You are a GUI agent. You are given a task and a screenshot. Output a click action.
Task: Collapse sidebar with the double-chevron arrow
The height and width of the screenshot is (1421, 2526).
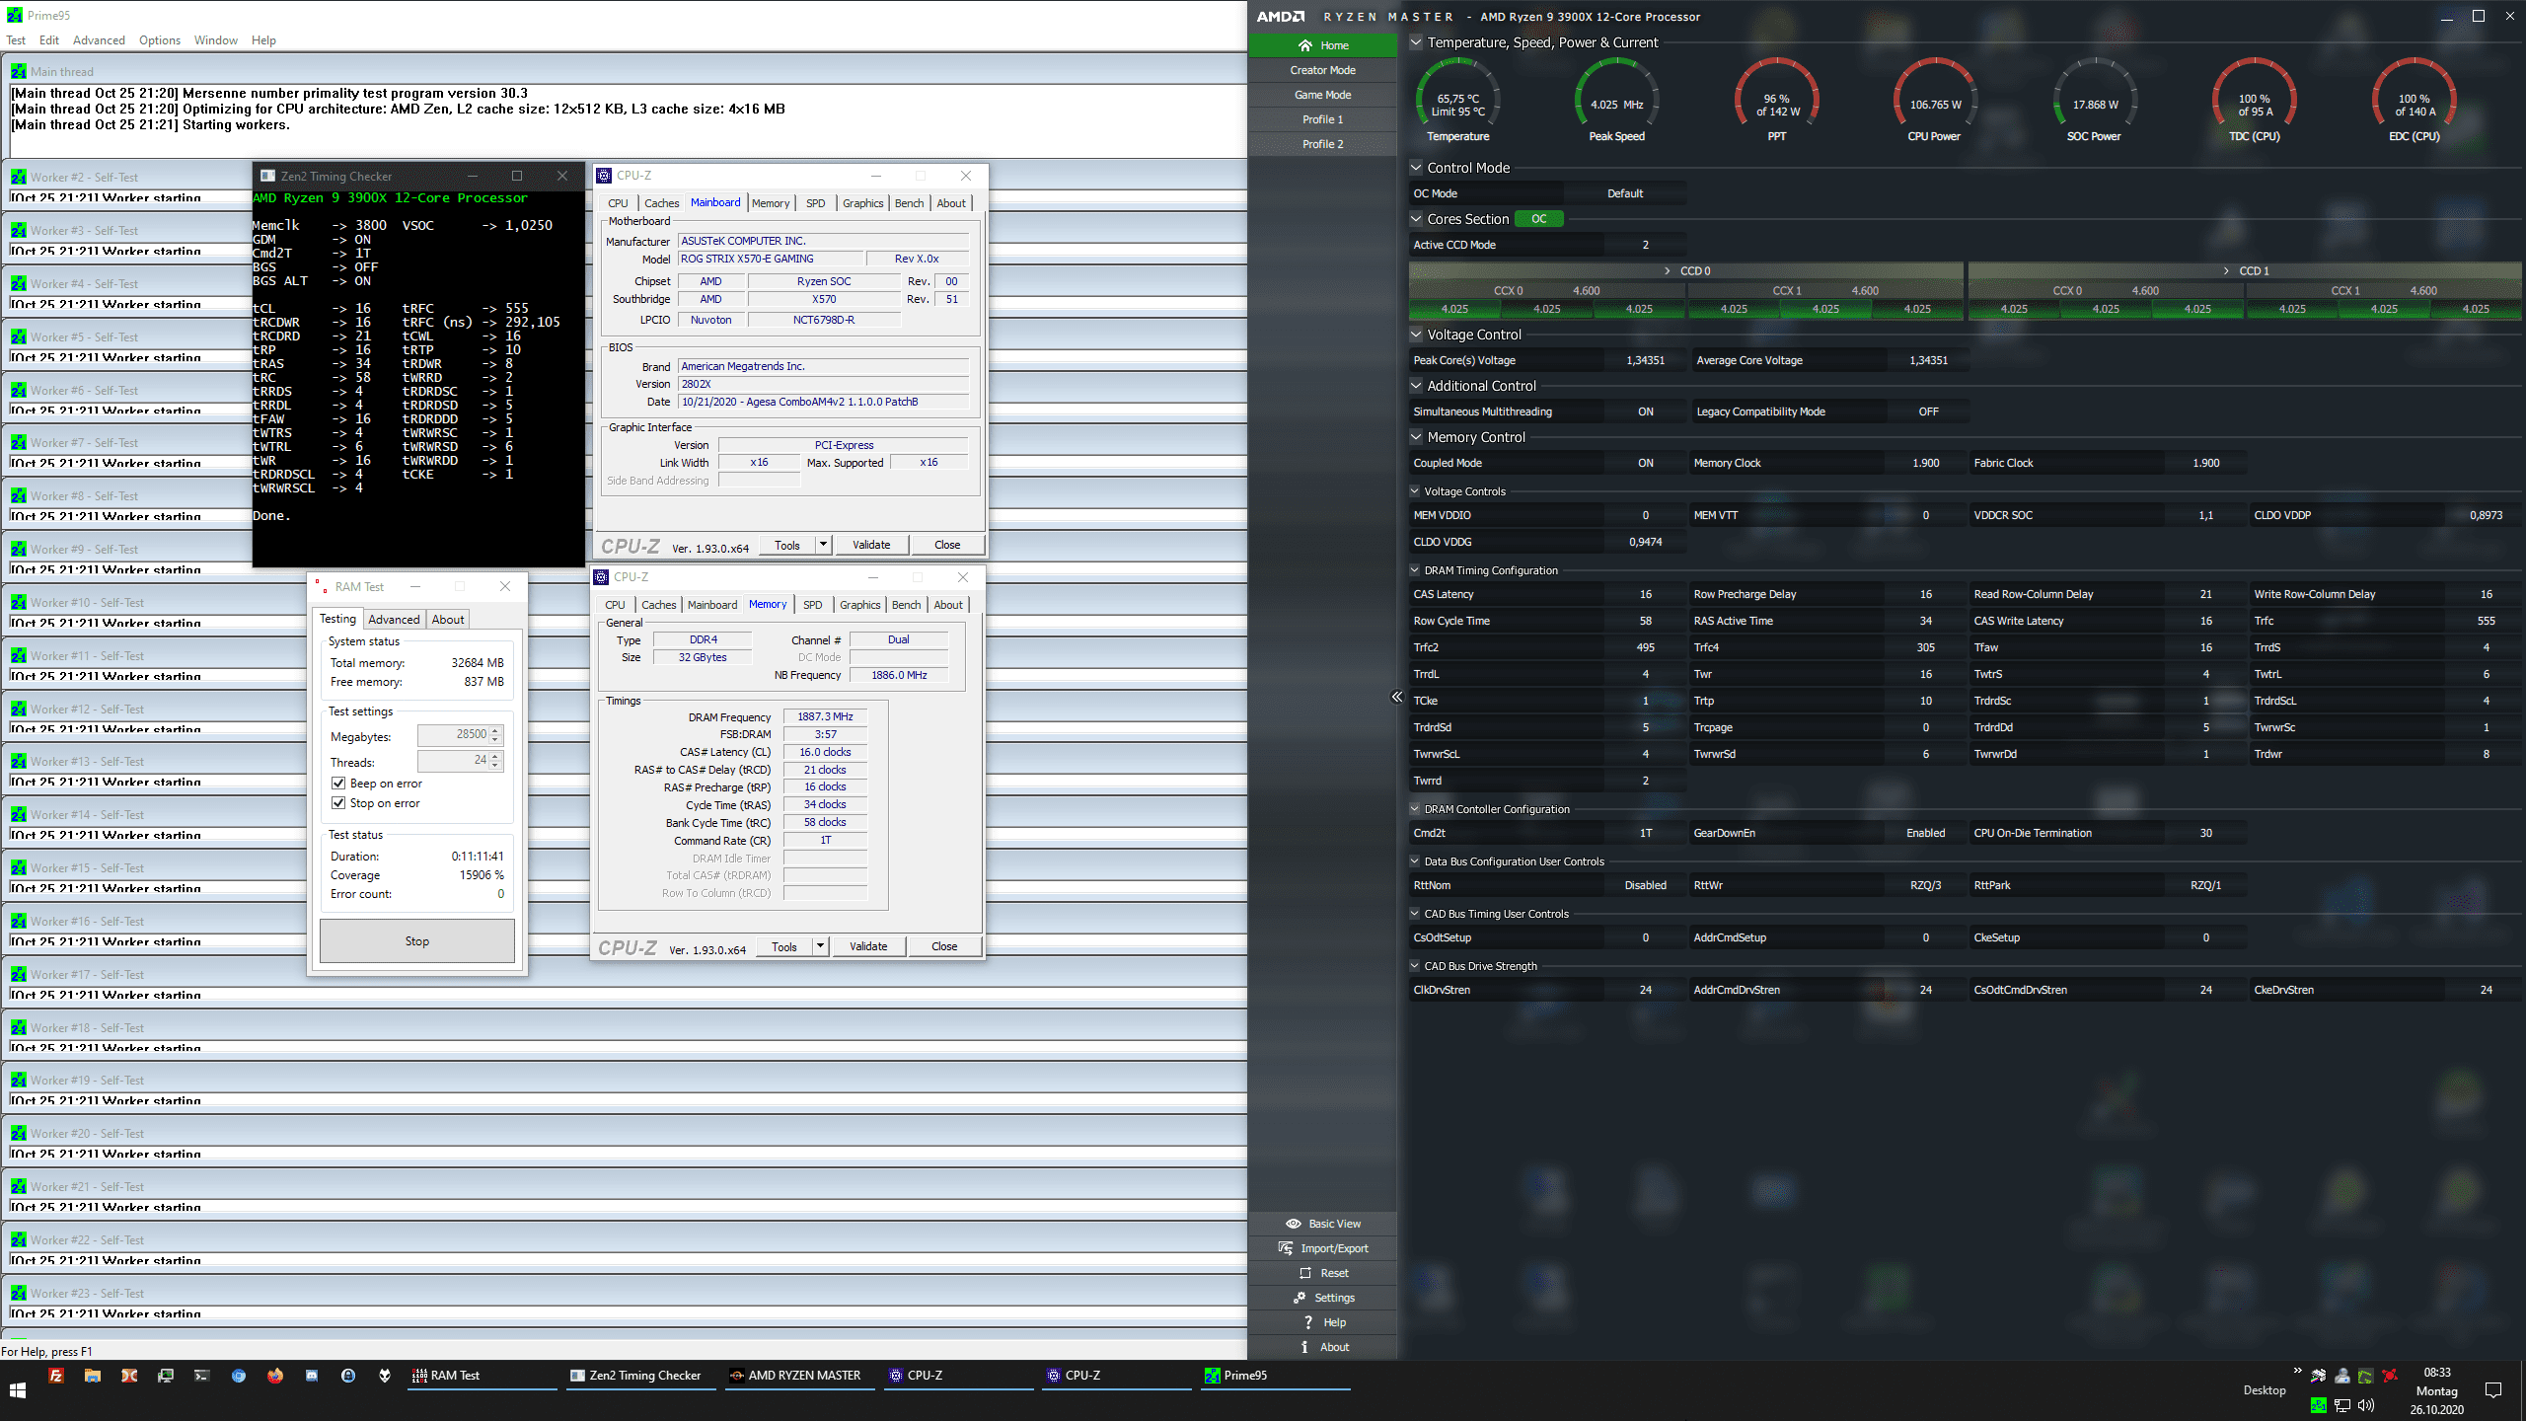1396,697
